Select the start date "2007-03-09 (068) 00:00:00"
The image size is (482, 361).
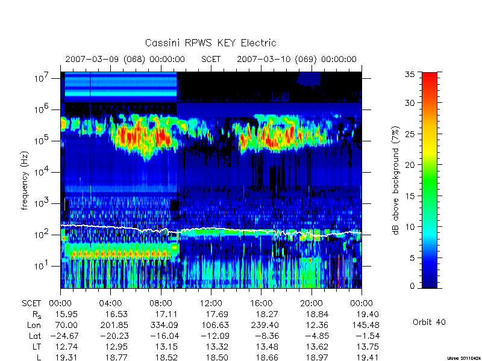[125, 59]
